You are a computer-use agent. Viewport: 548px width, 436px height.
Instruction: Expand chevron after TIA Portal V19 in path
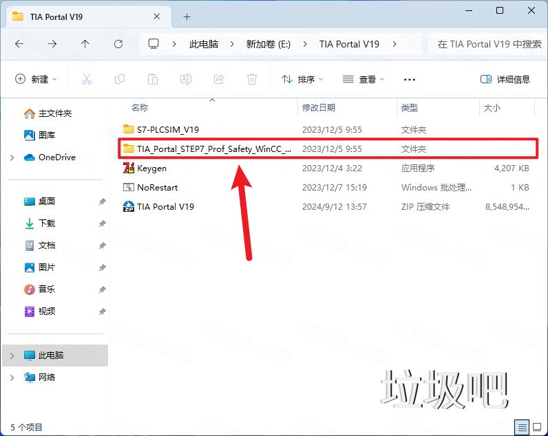[394, 44]
